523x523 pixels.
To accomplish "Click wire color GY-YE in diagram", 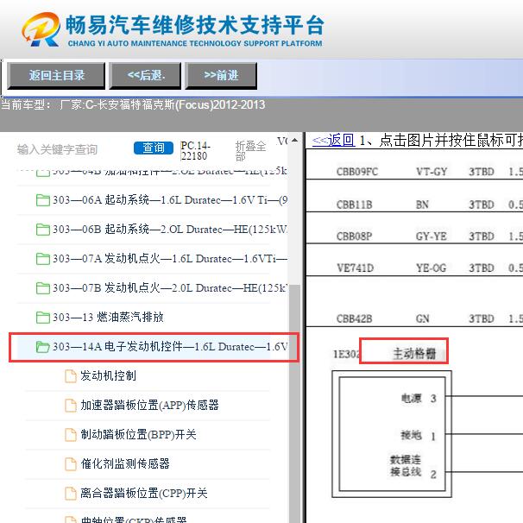I will coord(432,236).
